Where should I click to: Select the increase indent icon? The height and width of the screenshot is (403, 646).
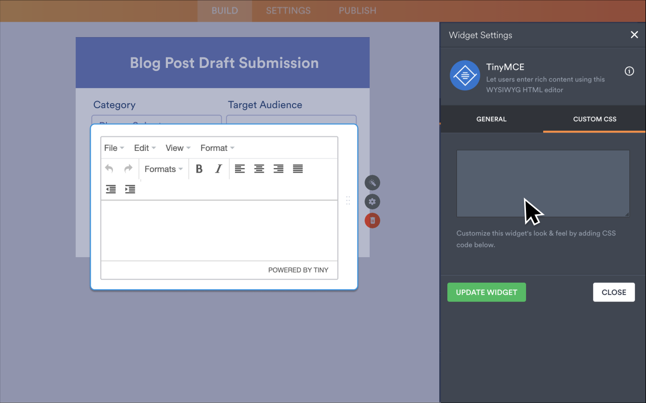[130, 189]
